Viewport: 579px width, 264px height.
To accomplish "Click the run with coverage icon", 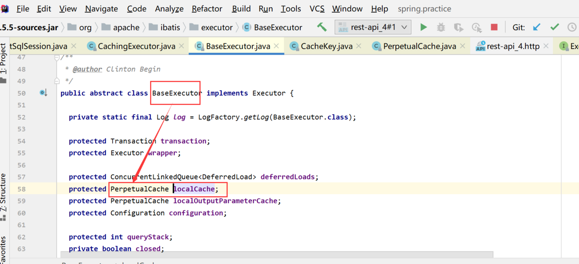I will point(459,28).
